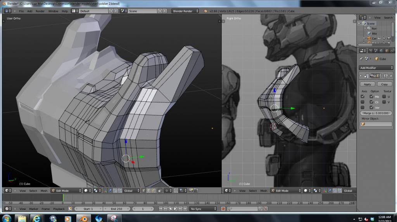Viewport: 397px width, 222px height.
Task: Open the Help menu
Action: click(x=65, y=11)
